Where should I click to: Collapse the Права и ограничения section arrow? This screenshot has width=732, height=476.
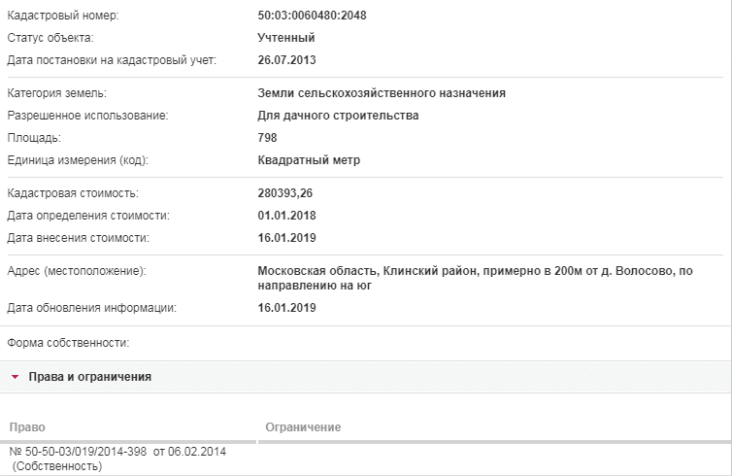15,377
